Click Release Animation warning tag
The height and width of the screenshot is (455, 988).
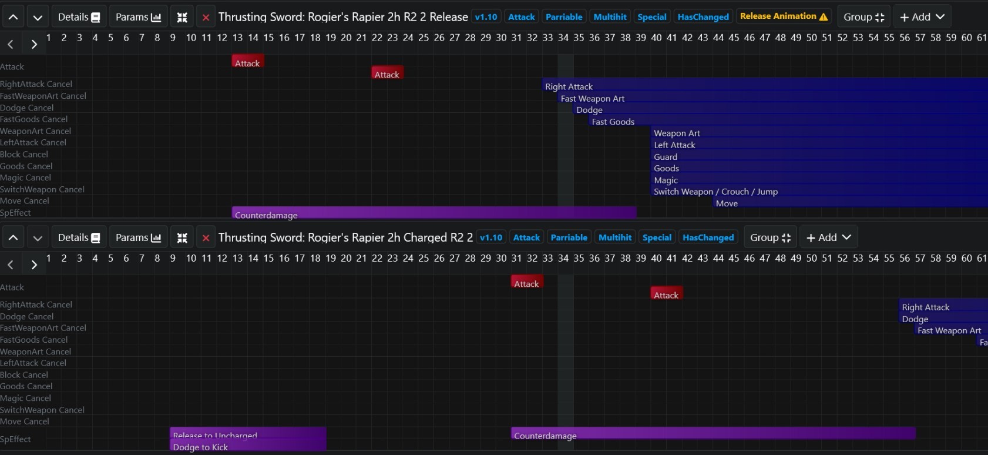click(784, 16)
